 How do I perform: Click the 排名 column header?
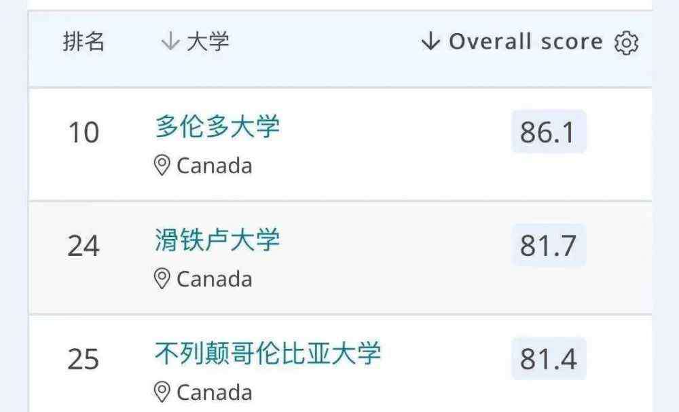click(x=84, y=41)
